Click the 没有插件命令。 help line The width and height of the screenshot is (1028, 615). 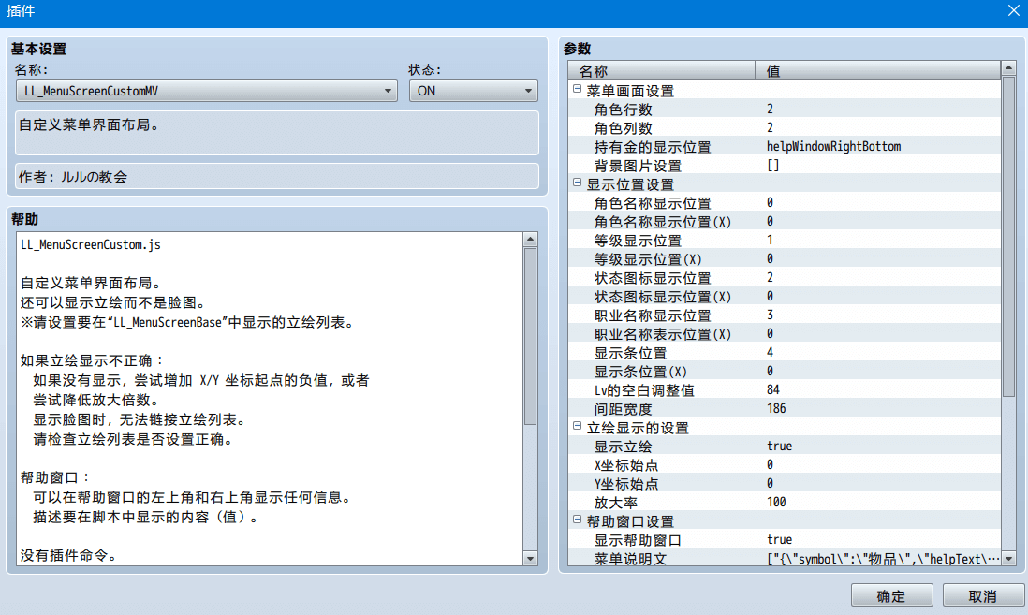[69, 555]
